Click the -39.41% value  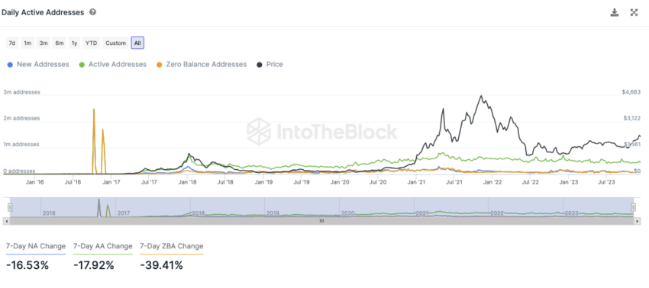(x=161, y=265)
